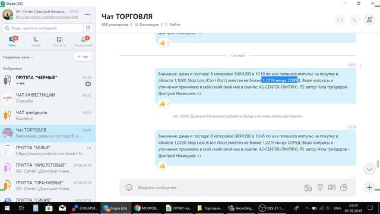Open ГРУППА "БЕЛЫЕ" chat
Image resolution: width=380 pixels, height=214 pixels.
(x=47, y=150)
